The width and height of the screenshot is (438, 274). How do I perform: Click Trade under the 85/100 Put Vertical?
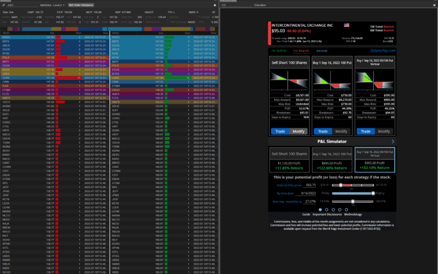tap(365, 131)
